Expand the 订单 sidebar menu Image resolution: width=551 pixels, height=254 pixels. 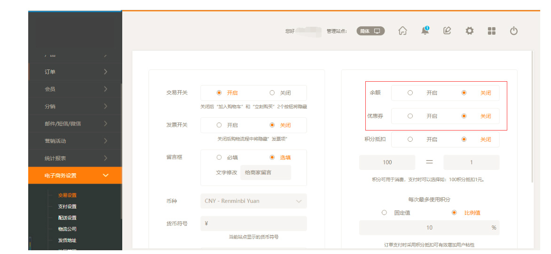[75, 72]
